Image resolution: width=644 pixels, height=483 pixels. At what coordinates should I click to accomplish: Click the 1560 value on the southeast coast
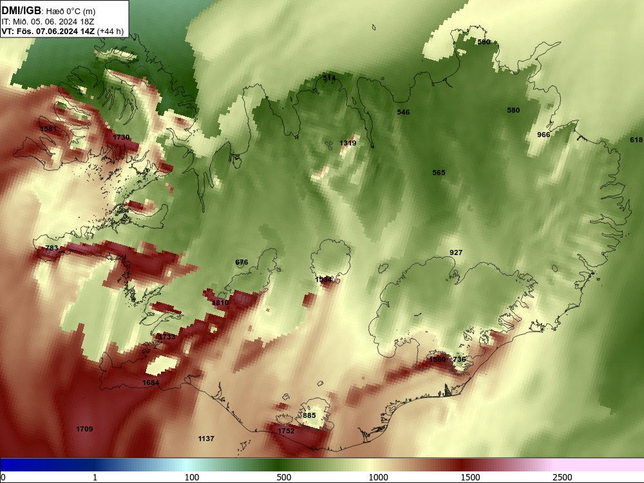[x=437, y=359]
